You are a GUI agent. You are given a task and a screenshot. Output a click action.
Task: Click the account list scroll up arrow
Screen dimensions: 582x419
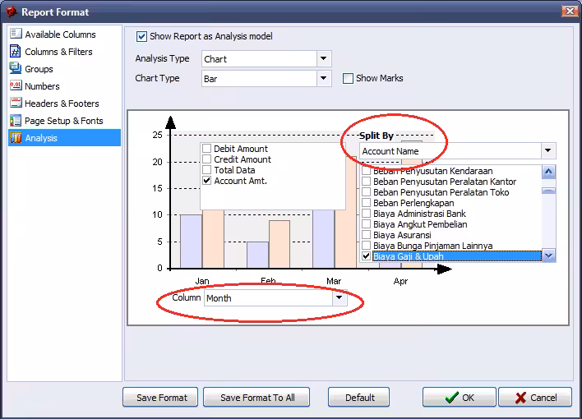(548, 172)
